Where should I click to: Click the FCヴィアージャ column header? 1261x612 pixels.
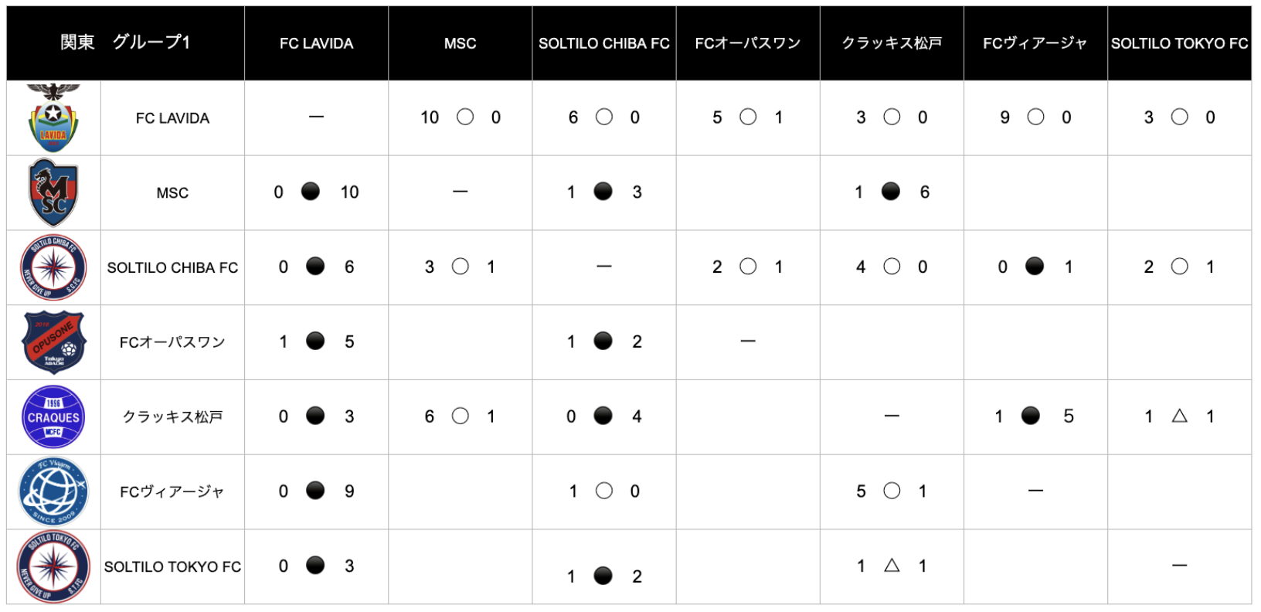[1035, 43]
